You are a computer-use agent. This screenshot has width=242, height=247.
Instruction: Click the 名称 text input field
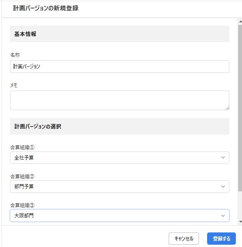coord(119,66)
